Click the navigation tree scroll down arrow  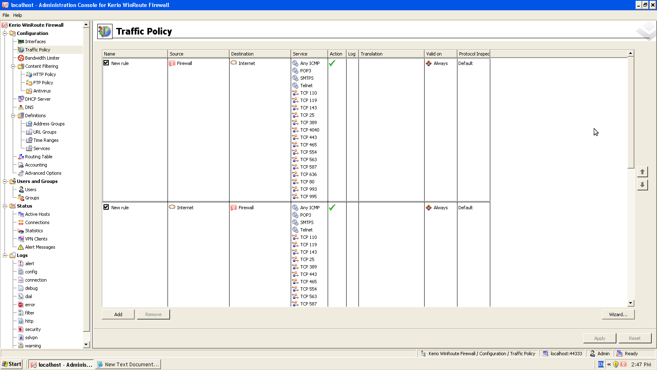86,345
